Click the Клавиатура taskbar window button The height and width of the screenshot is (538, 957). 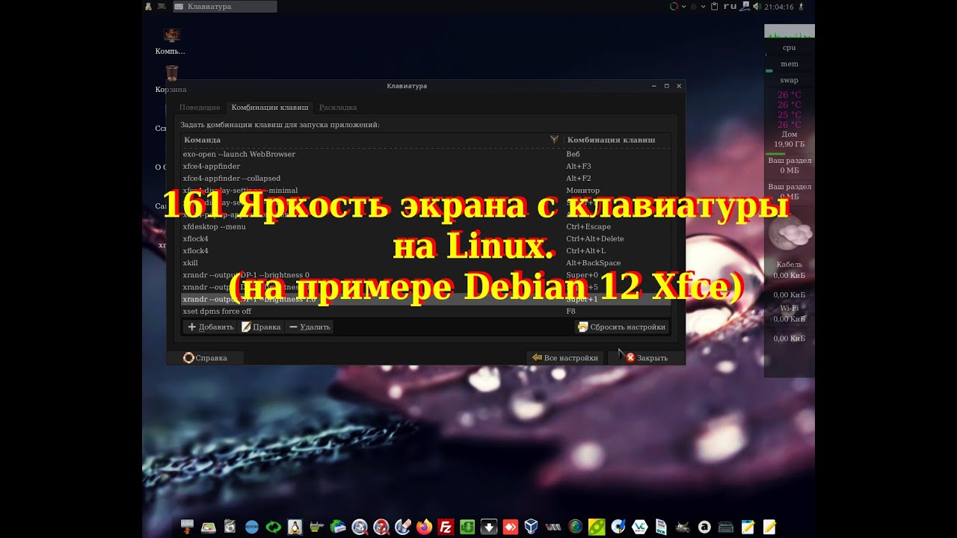(x=224, y=7)
